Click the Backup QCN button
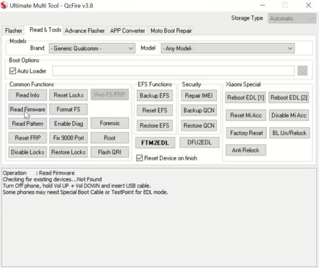Screen dimensions: 319x268 (x=199, y=110)
